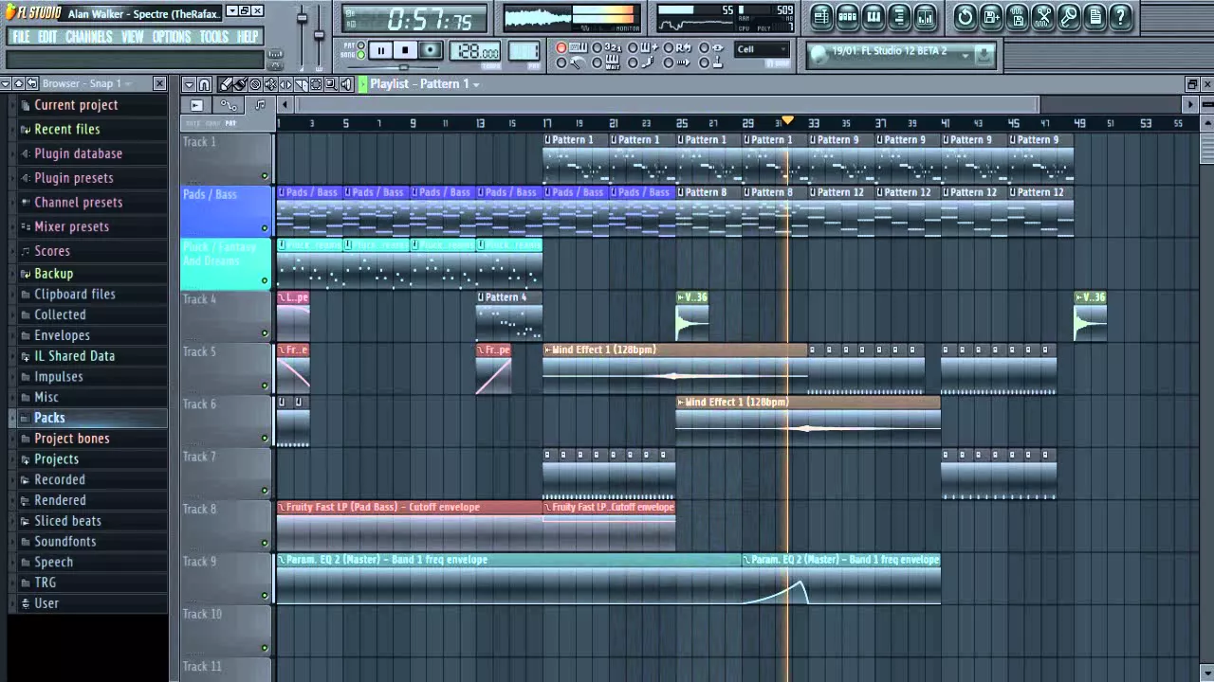Click the orange playhead marker on timeline
Screen dimensions: 1214x682
pos(787,121)
